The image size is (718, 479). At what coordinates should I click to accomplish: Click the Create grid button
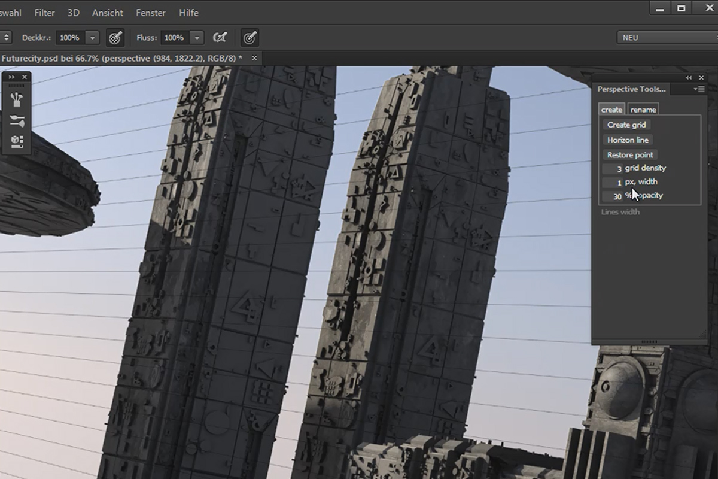tap(626, 125)
